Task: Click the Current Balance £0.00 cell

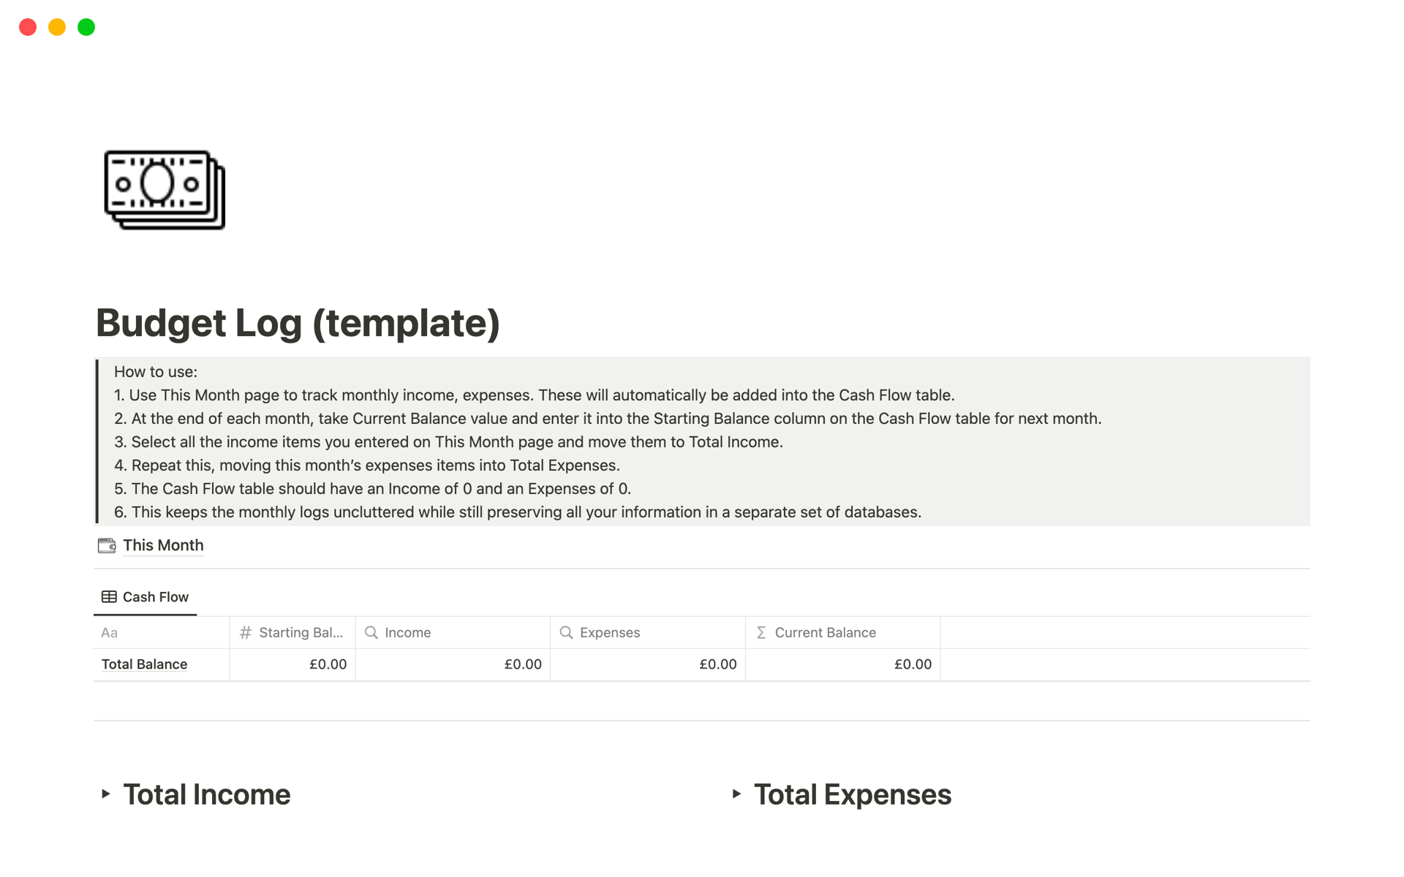Action: [842, 664]
